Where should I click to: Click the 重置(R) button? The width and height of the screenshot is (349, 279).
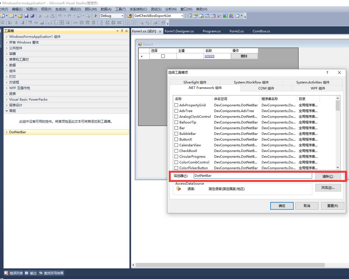(332, 206)
